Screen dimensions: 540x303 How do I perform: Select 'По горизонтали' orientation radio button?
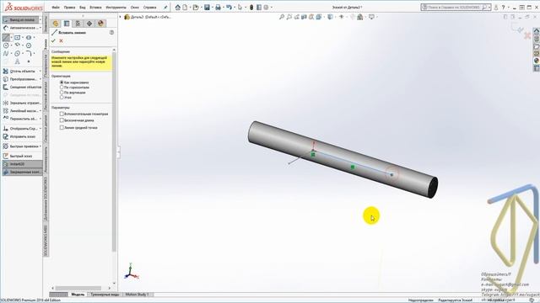point(62,88)
